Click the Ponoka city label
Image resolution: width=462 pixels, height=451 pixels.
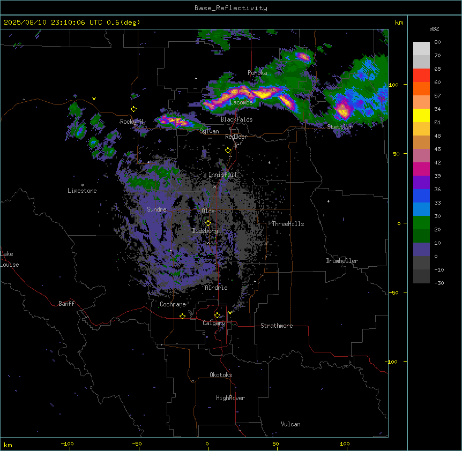pyautogui.click(x=257, y=73)
